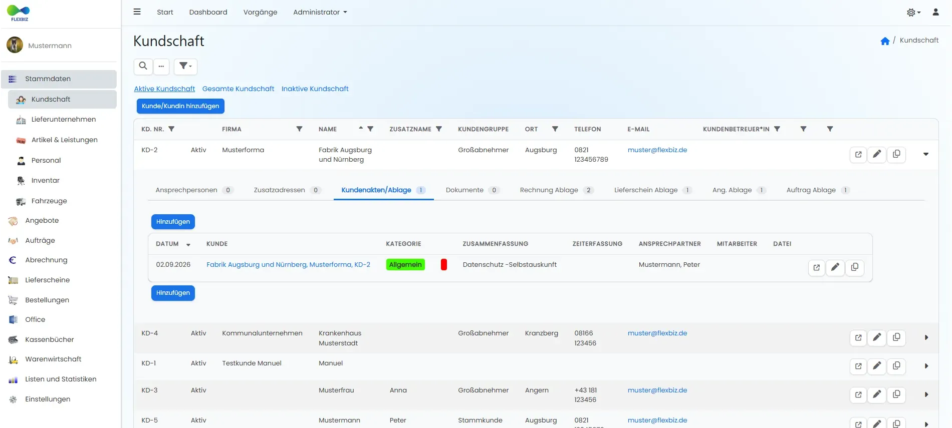Screen dimensions: 952x428
Task: Open the Fabrik Augsburg und Nürnberg link
Action: (288, 265)
